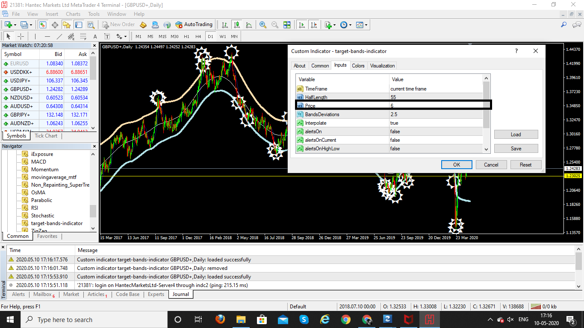Select target-bands-indicator in Navigator
Viewport: 584px width, 328px height.
(57, 223)
